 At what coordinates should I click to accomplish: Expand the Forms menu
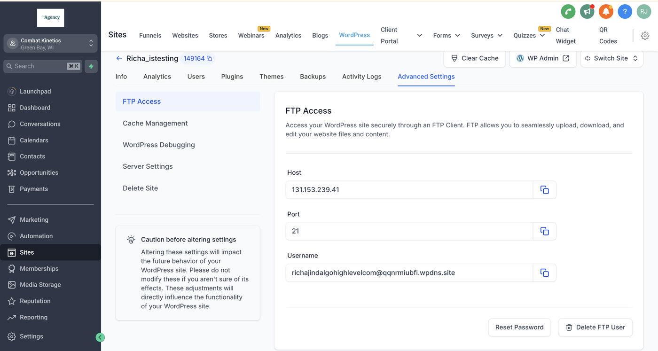coord(446,36)
